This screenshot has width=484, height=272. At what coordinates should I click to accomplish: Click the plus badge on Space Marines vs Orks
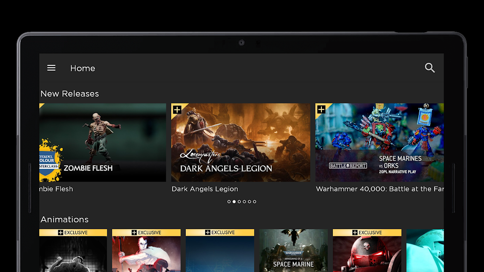[x=321, y=110]
